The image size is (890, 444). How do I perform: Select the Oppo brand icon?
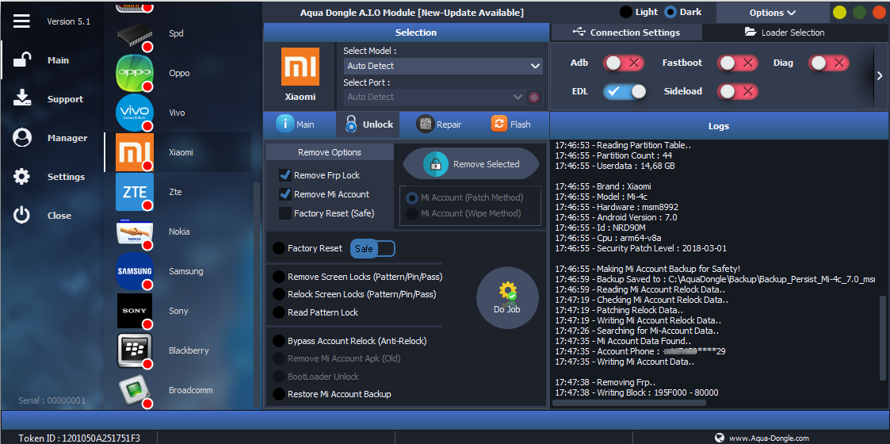click(x=135, y=73)
